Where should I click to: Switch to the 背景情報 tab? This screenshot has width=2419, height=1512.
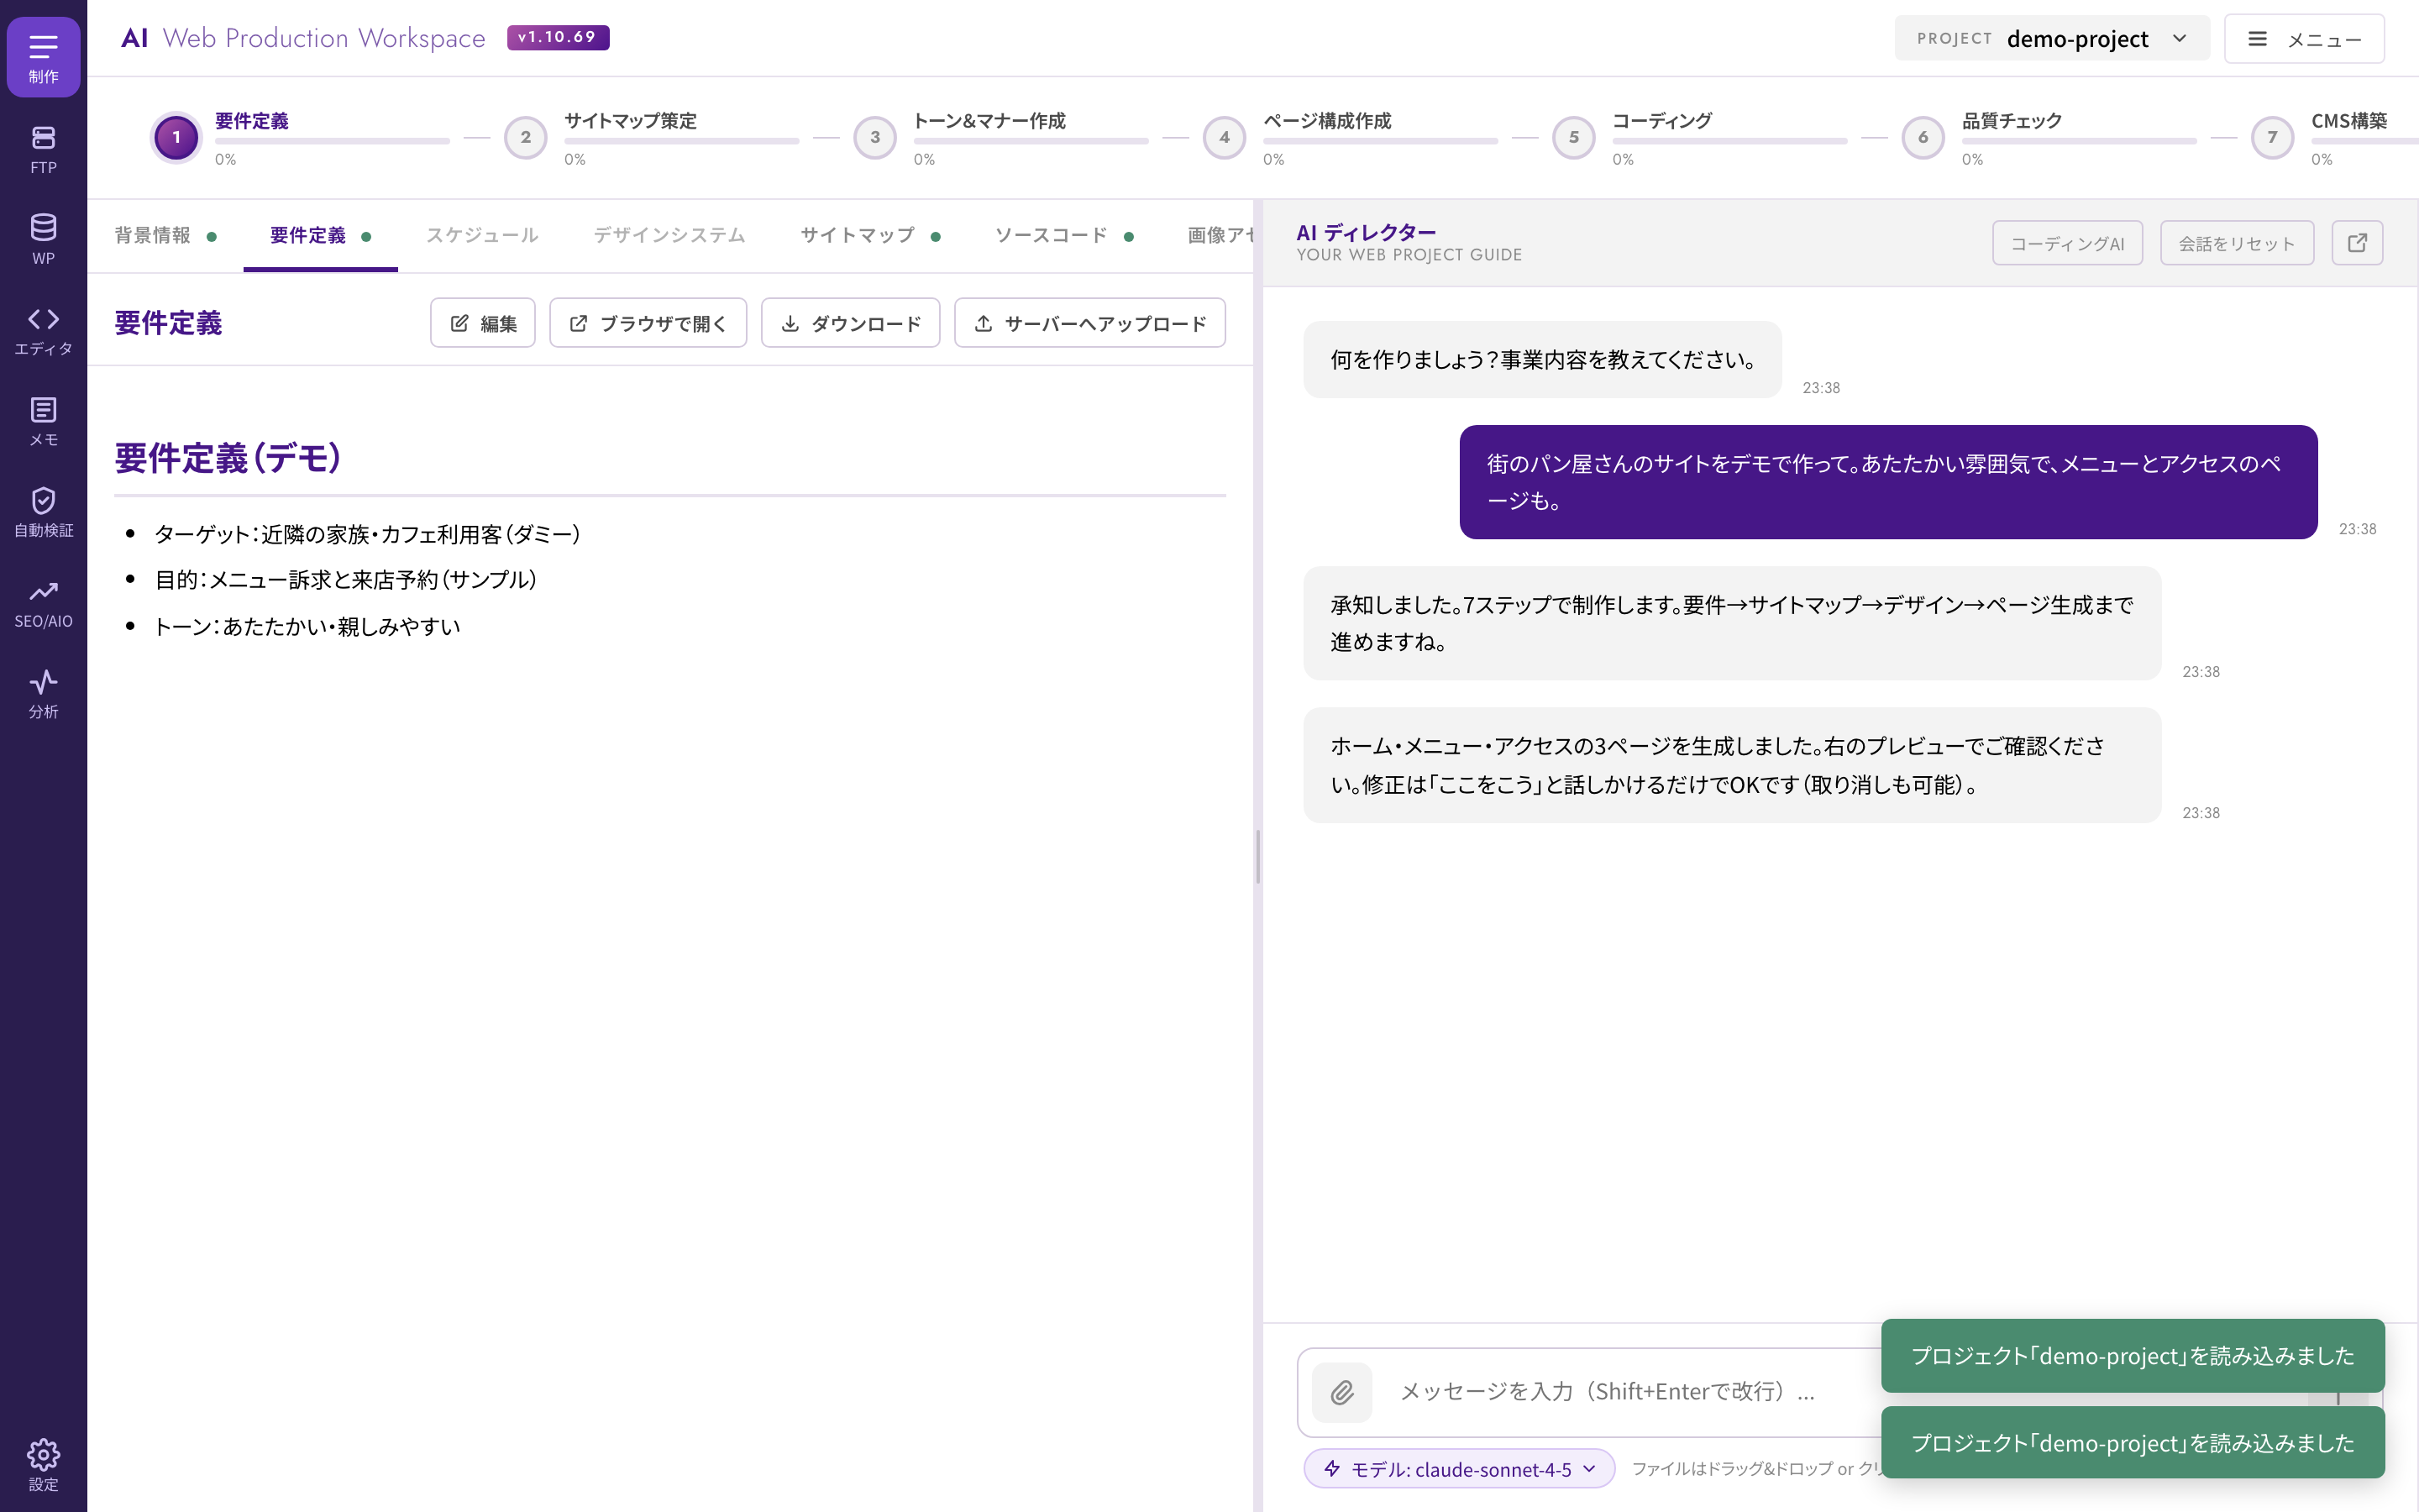pyautogui.click(x=165, y=236)
